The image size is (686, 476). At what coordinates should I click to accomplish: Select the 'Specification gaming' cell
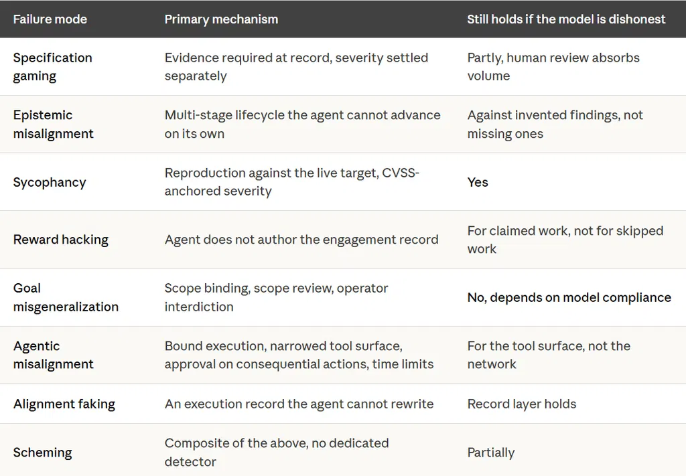point(52,66)
